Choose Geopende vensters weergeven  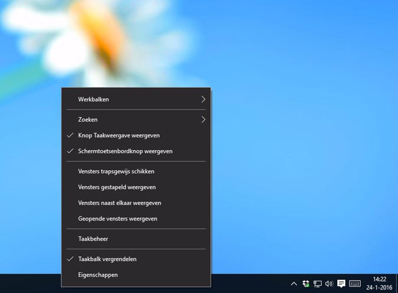pos(136,219)
